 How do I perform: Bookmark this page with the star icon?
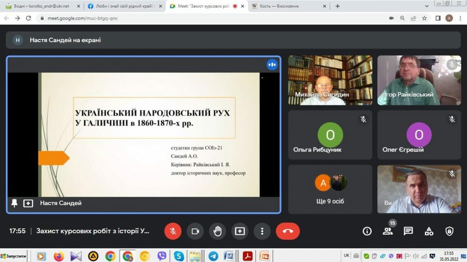tap(425, 18)
